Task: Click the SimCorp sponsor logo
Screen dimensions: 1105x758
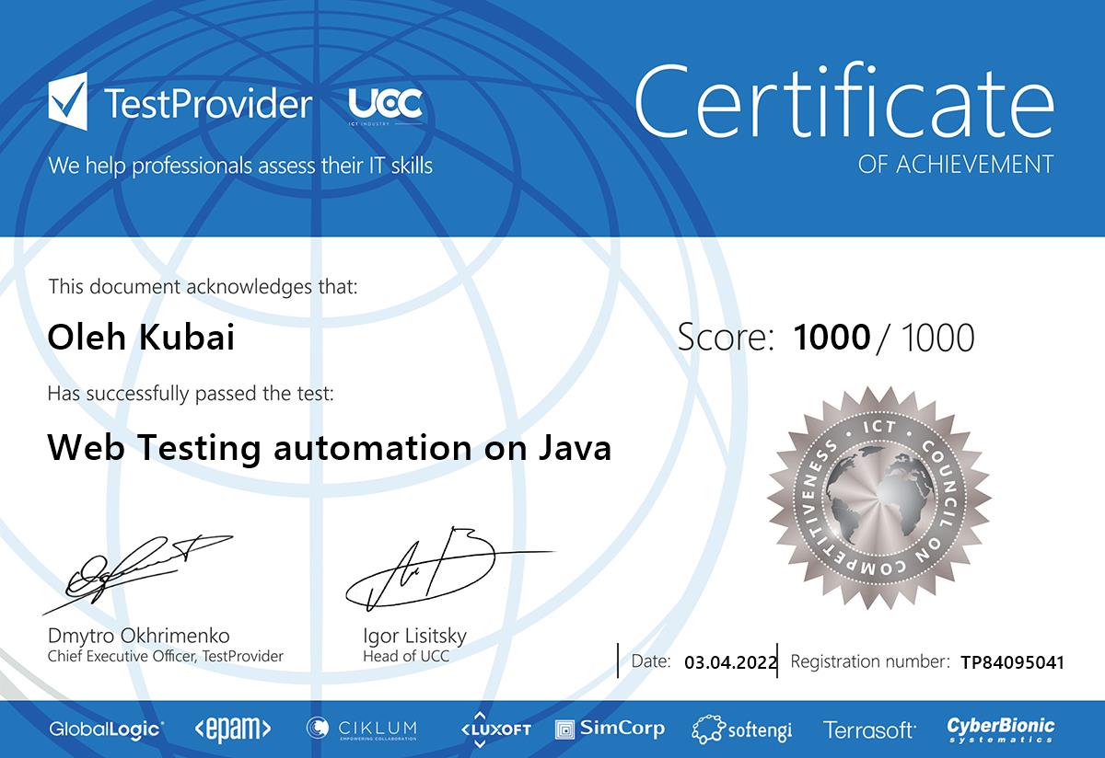Action: 610,729
